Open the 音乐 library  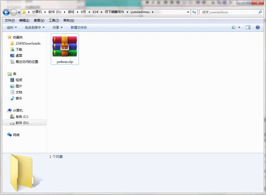tap(19, 98)
